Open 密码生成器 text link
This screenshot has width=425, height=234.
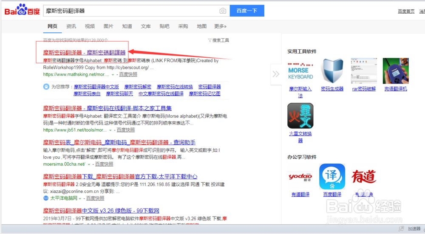point(332,89)
